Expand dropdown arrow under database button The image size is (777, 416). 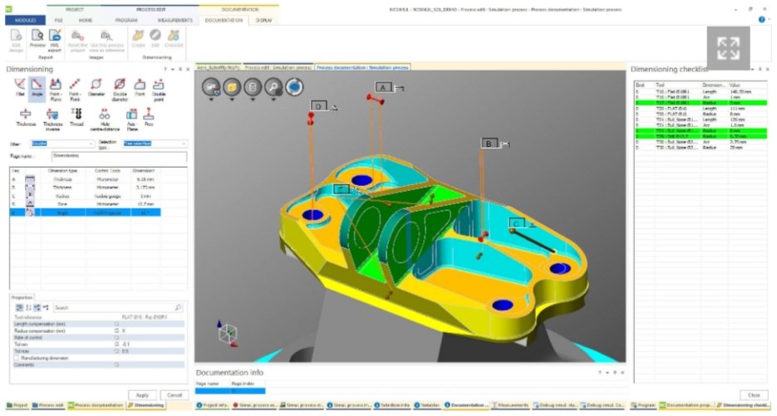pyautogui.click(x=253, y=99)
